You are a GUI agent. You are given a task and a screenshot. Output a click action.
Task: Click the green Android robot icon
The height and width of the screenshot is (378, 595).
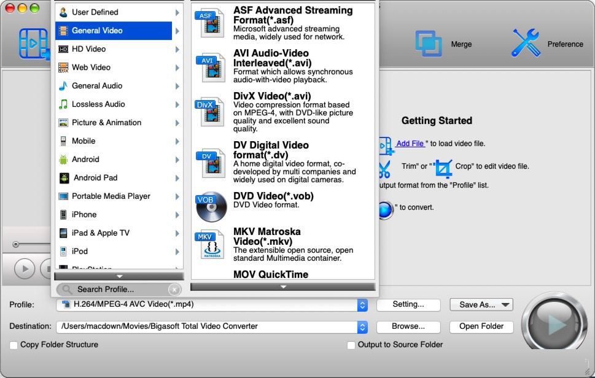click(63, 159)
